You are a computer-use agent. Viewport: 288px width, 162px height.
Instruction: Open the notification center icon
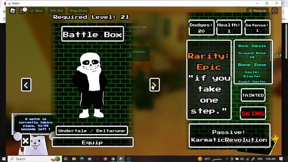(281, 159)
